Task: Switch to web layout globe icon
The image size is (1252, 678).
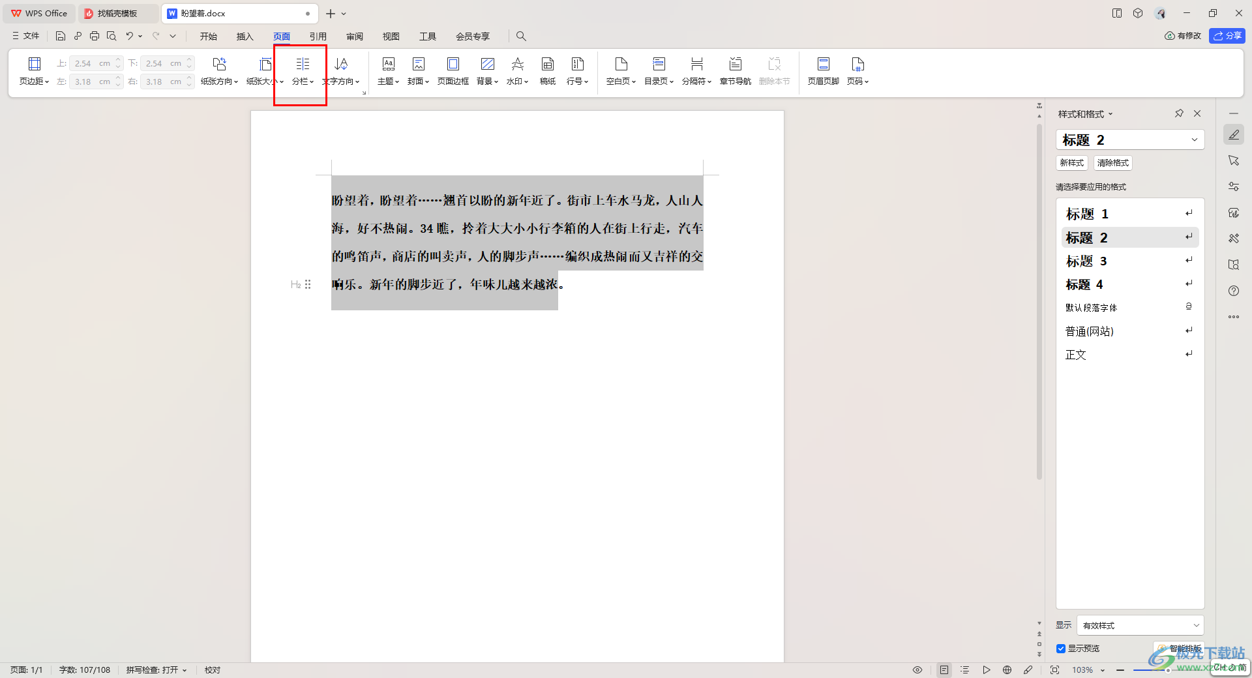Action: (x=1007, y=670)
